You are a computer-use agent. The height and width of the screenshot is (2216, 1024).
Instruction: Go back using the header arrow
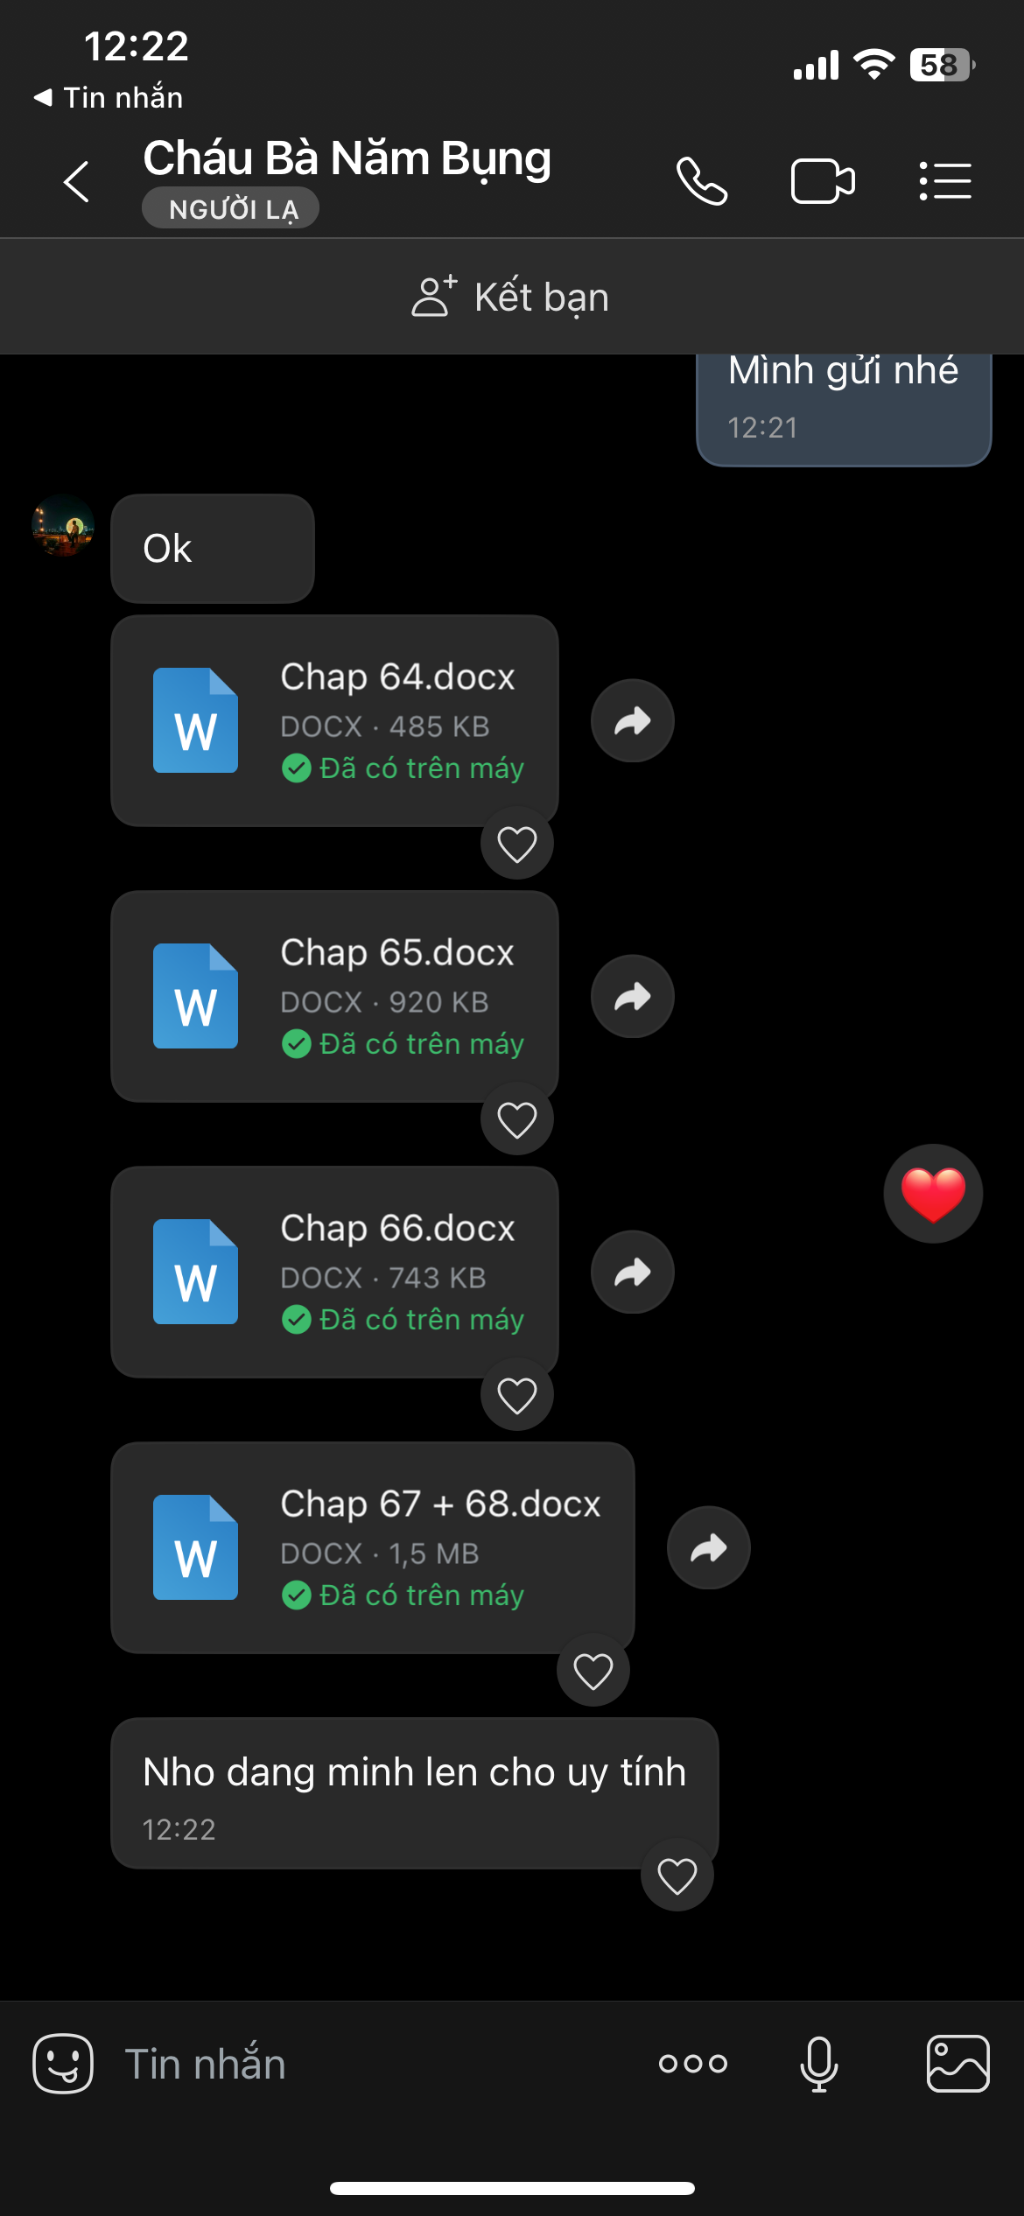point(77,181)
